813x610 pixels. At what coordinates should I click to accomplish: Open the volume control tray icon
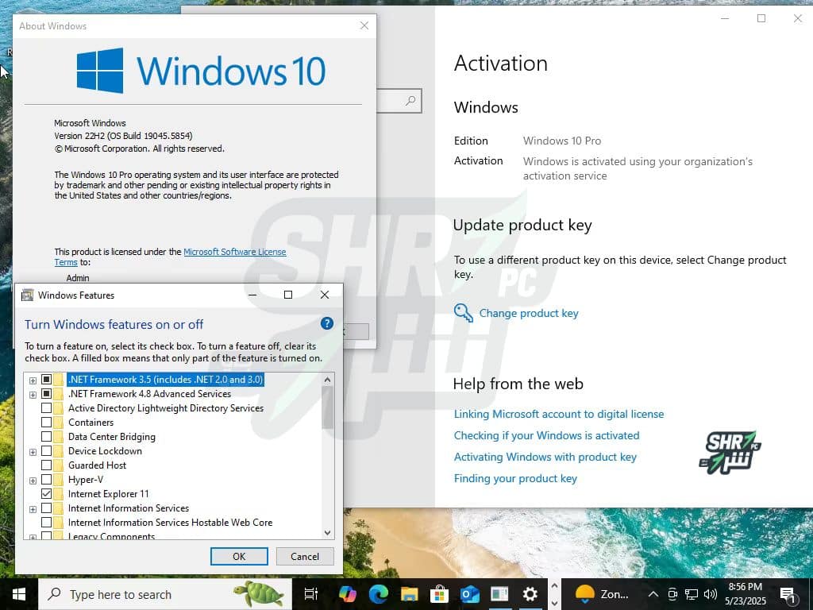(x=711, y=594)
